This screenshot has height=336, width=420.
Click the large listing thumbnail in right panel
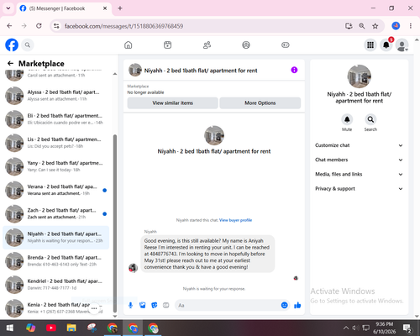point(360,76)
